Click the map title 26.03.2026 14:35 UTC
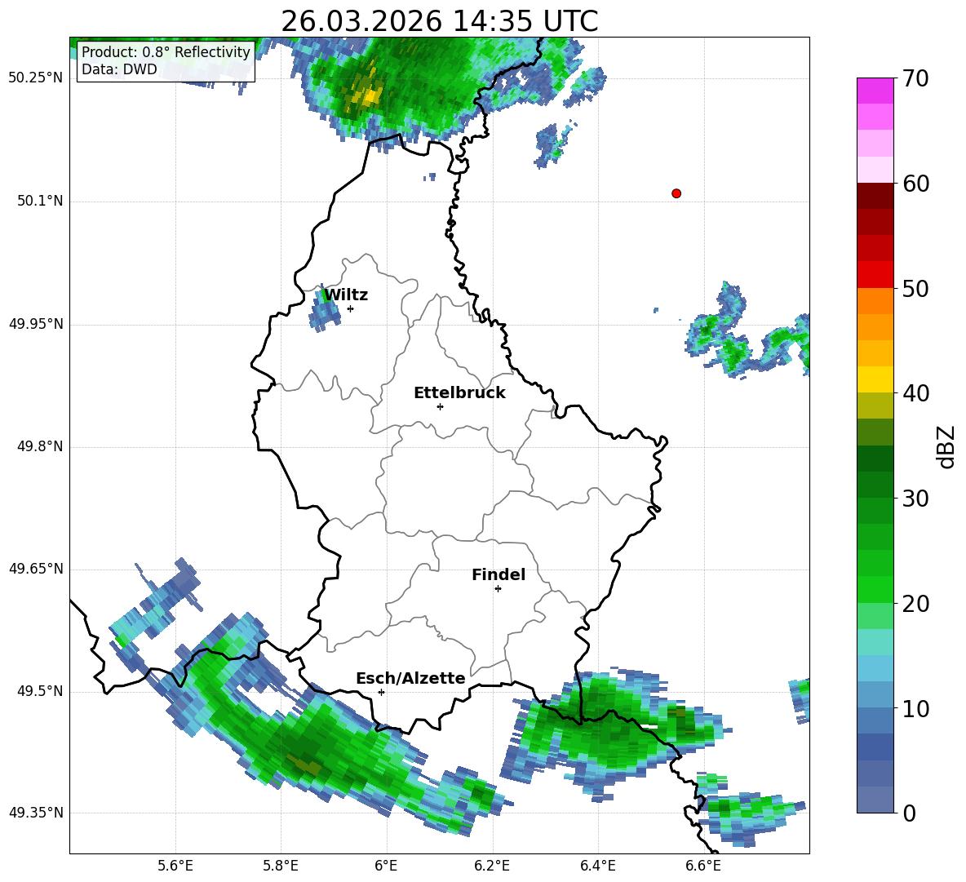The height and width of the screenshot is (882, 966). pos(439,21)
